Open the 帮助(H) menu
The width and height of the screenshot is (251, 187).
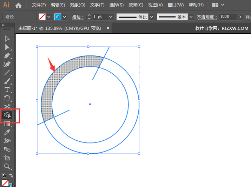point(196,5)
